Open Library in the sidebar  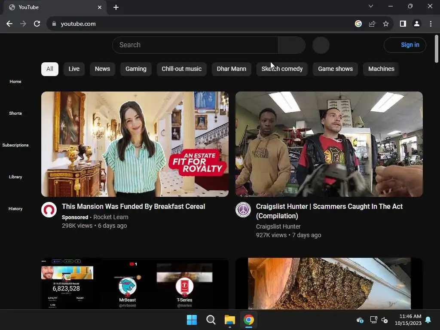pyautogui.click(x=15, y=177)
